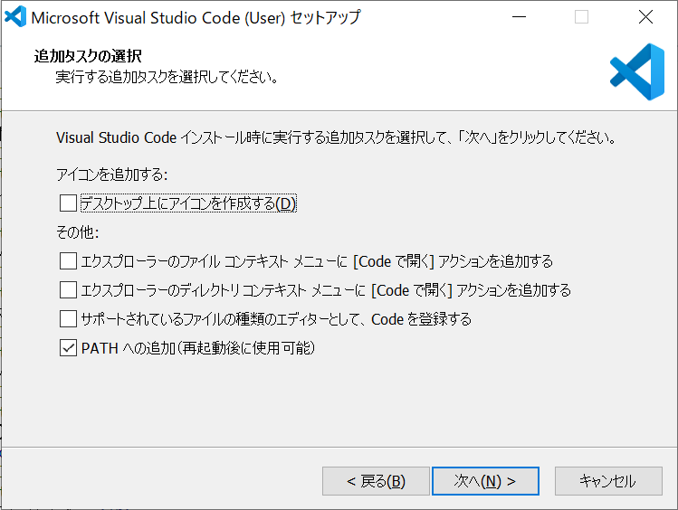Close the setup window with X

645,17
